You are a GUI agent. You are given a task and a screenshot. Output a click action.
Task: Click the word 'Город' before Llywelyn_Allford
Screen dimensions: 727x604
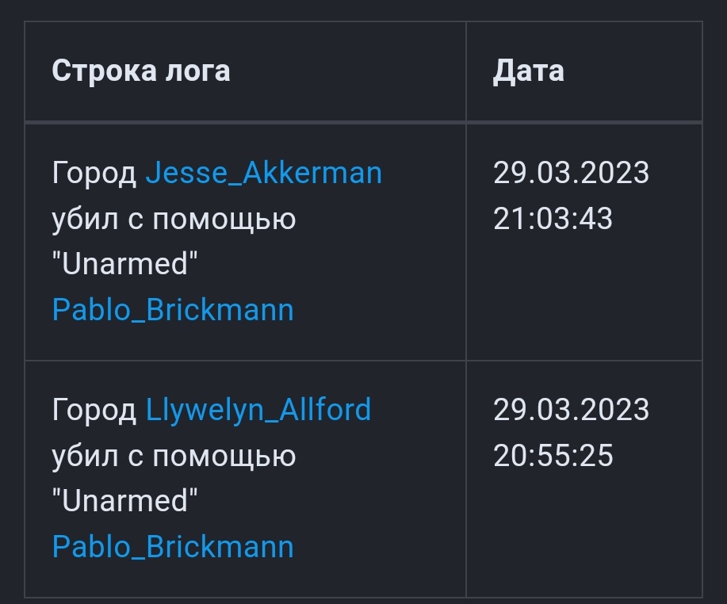pyautogui.click(x=94, y=410)
